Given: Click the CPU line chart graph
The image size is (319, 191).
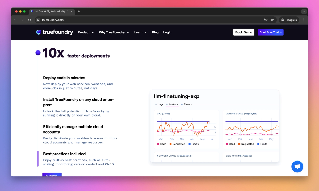Looking at the screenshot, I should click(x=183, y=128).
